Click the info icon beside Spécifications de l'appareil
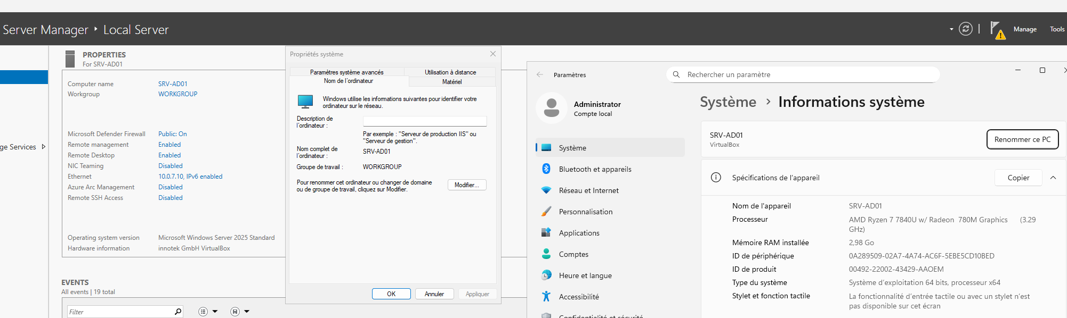The width and height of the screenshot is (1067, 318). coord(716,178)
